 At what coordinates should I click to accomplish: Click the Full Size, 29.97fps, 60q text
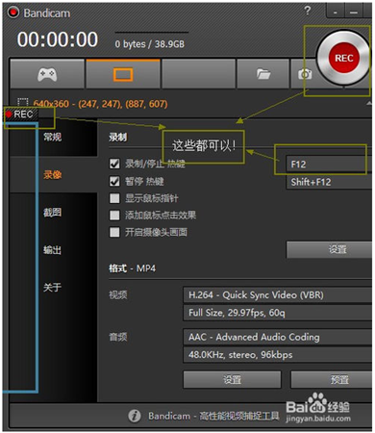(x=237, y=313)
